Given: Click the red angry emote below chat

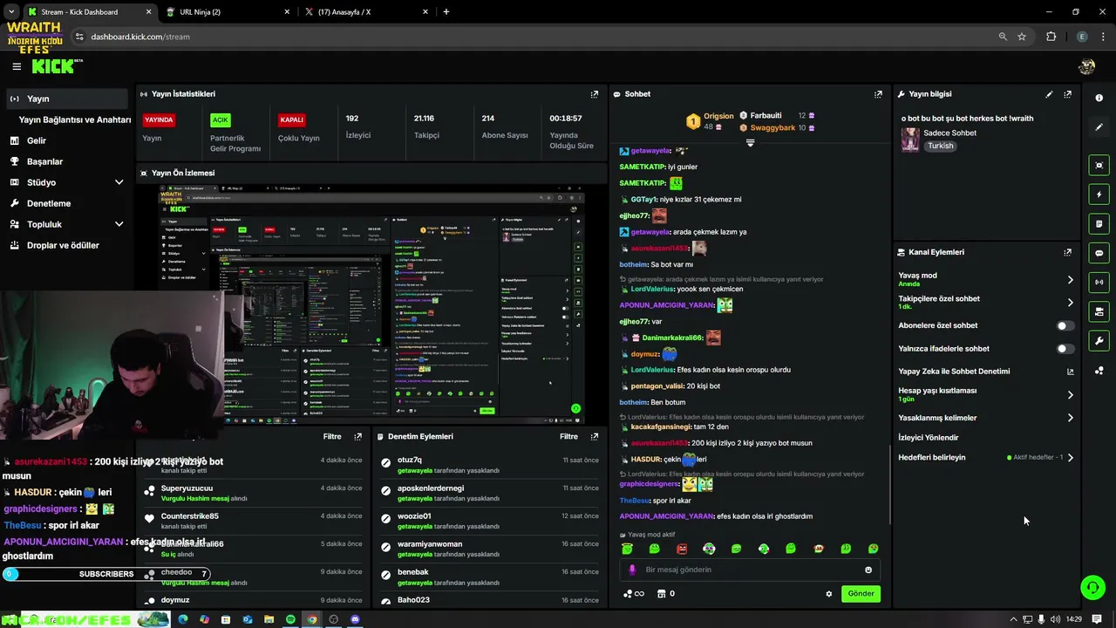Looking at the screenshot, I should (x=682, y=549).
